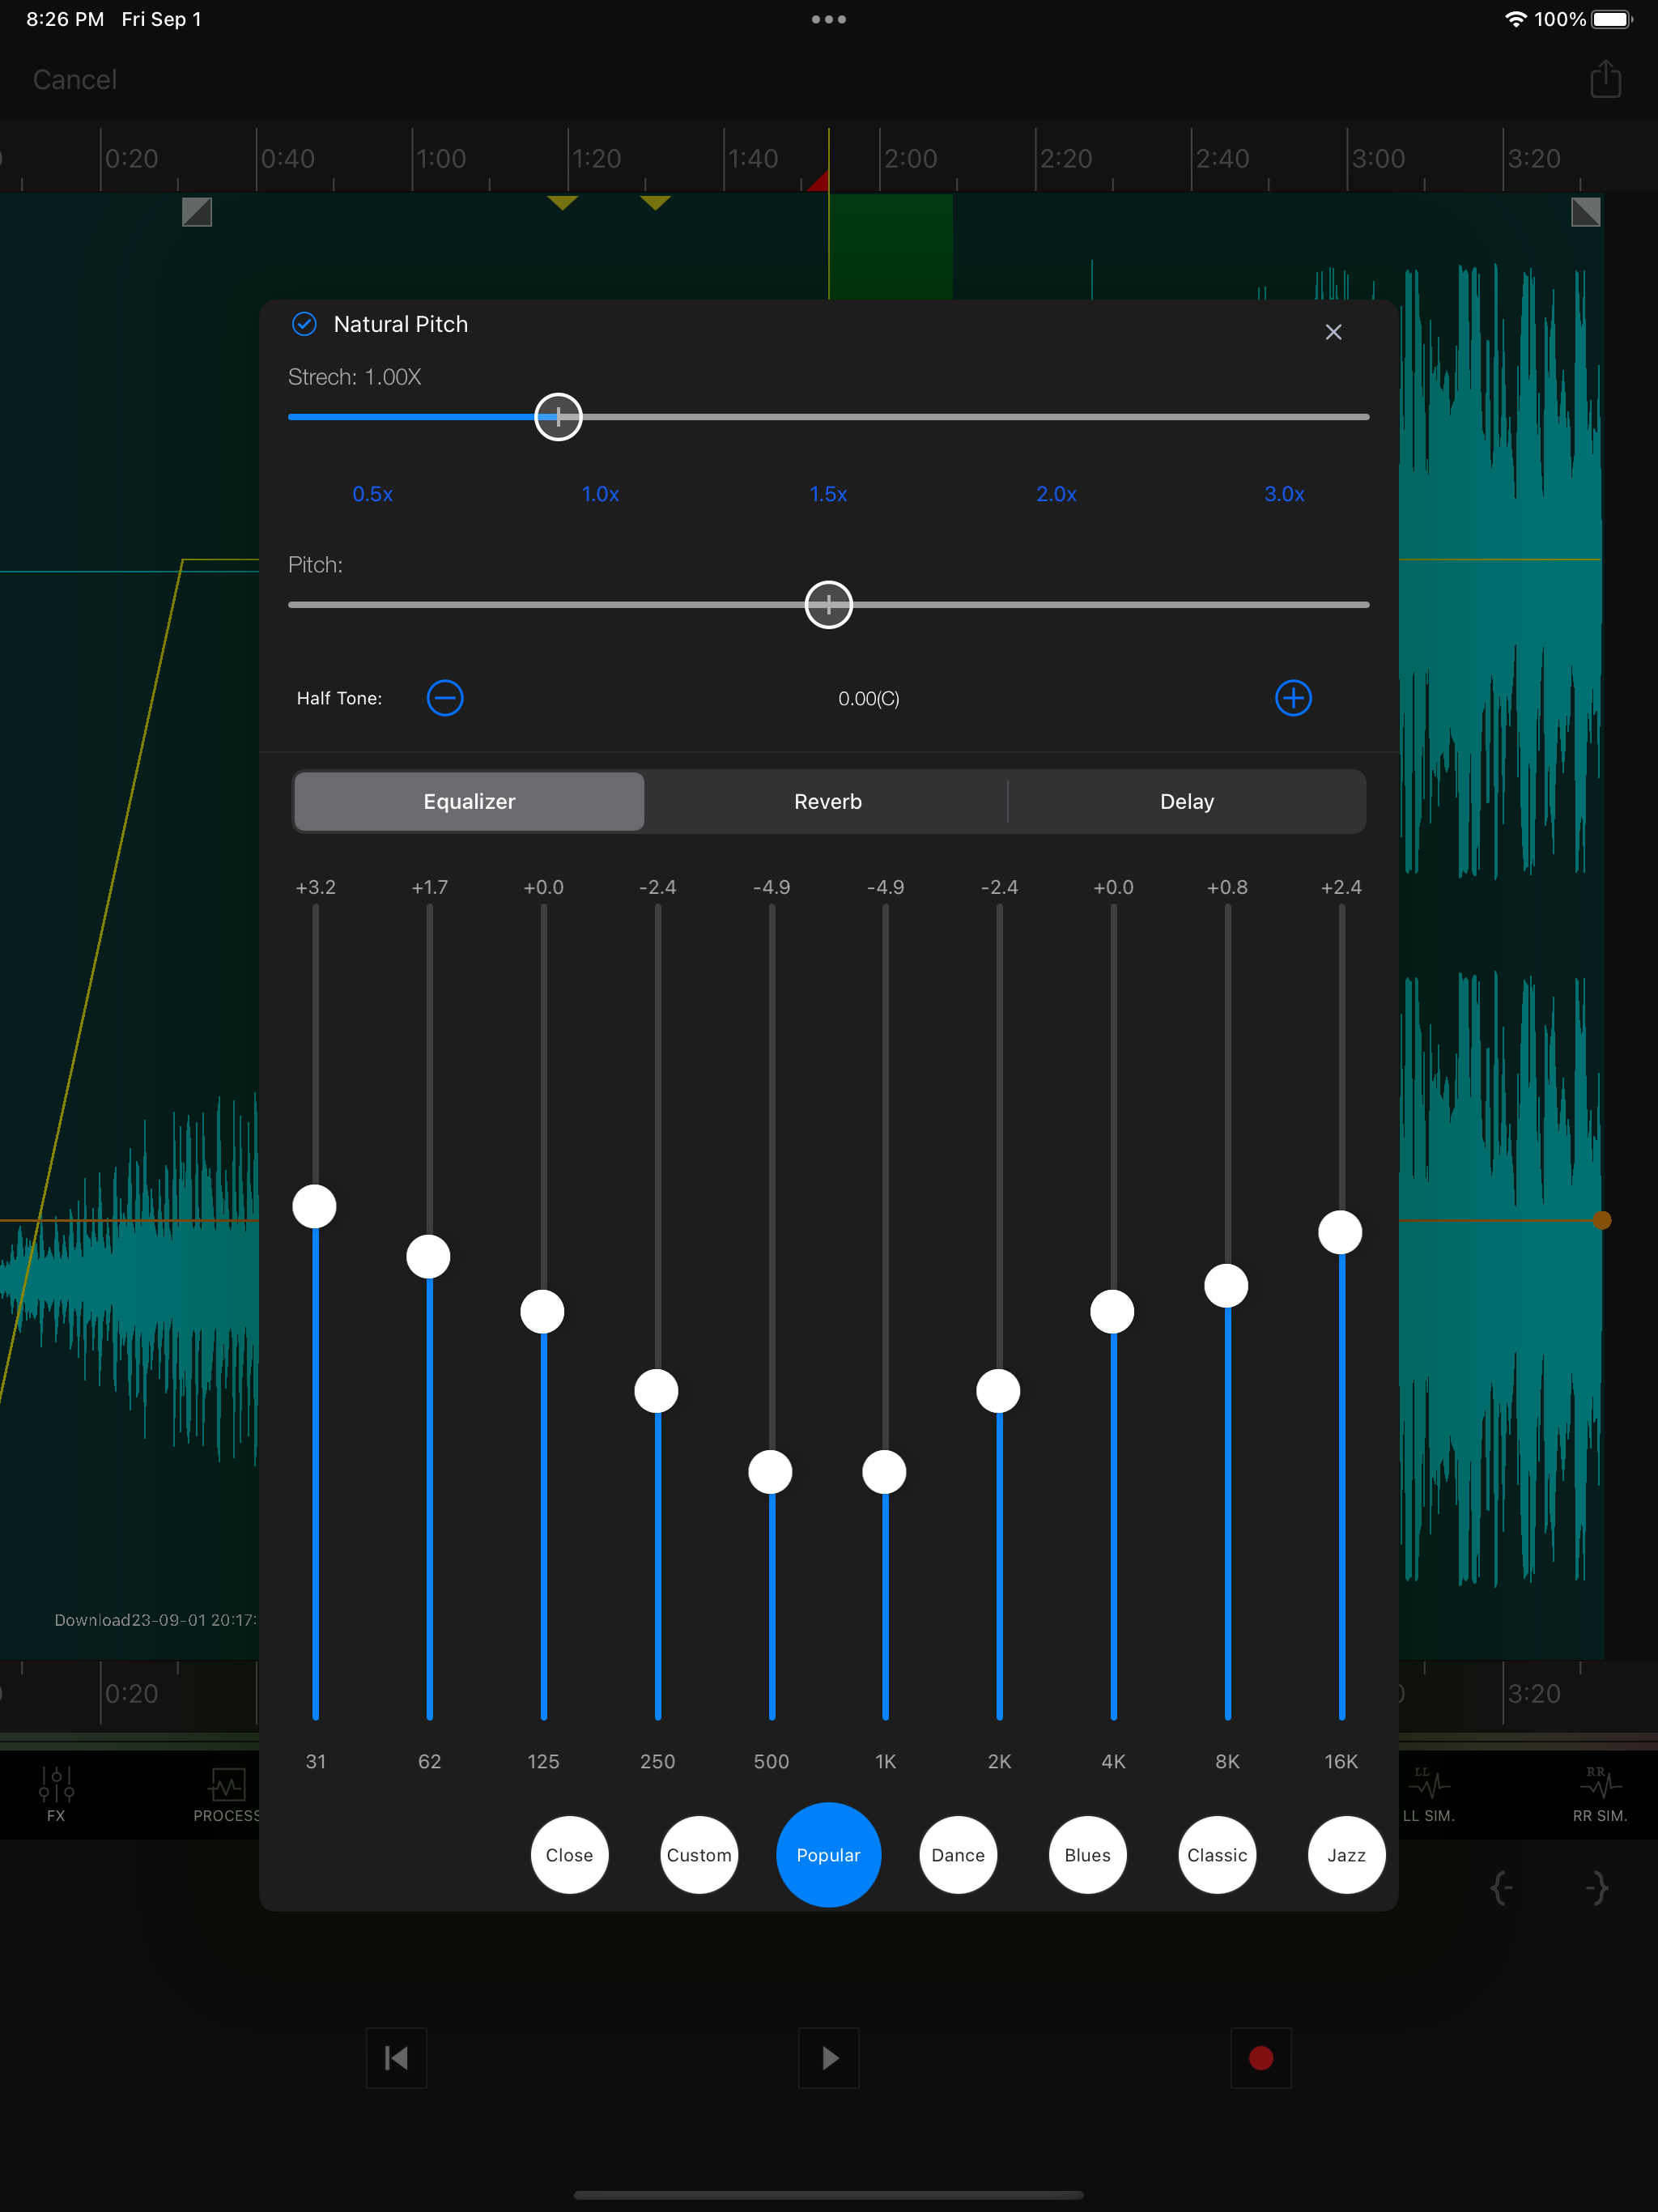Click the Stretch slider handle
This screenshot has width=1658, height=2212.
point(558,417)
